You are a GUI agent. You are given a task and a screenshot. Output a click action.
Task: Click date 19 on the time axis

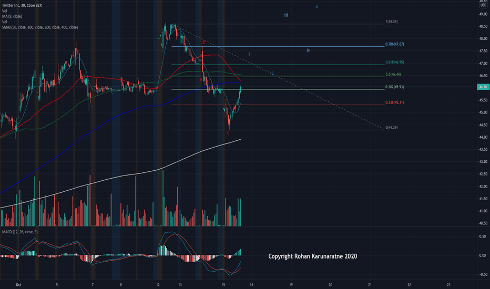pos(291,285)
